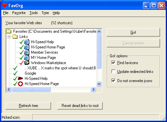The image size is (167, 122).
Task: Click the red check mark next to Windows Marketplace
Action: point(21,63)
